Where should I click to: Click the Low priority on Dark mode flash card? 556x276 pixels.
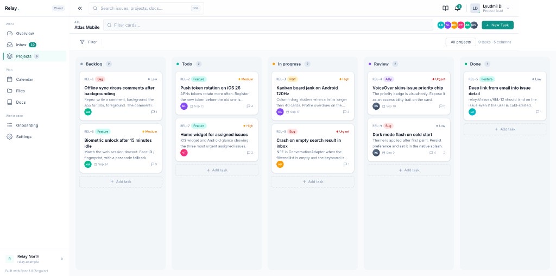click(x=440, y=126)
